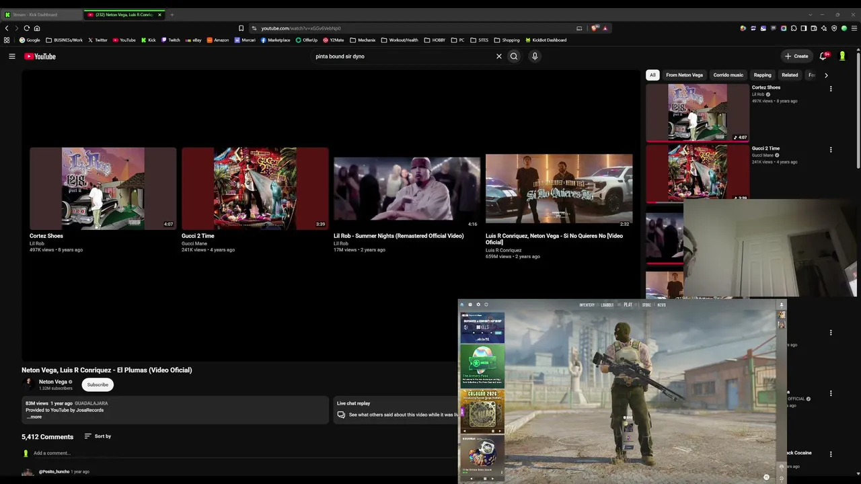Open Live chat replay panel

coord(397,409)
